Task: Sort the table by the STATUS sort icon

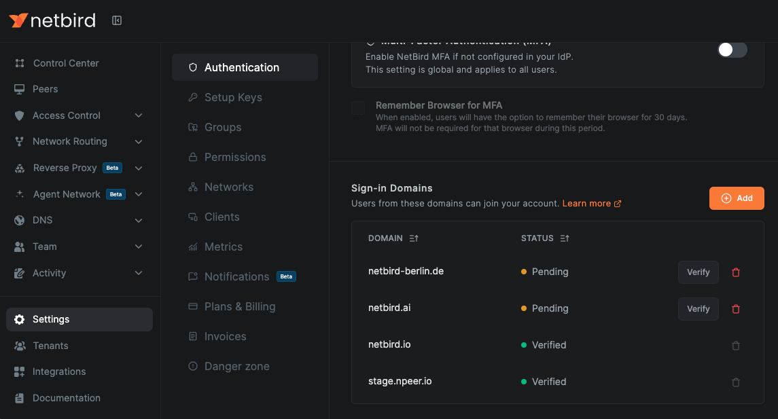Action: (565, 238)
